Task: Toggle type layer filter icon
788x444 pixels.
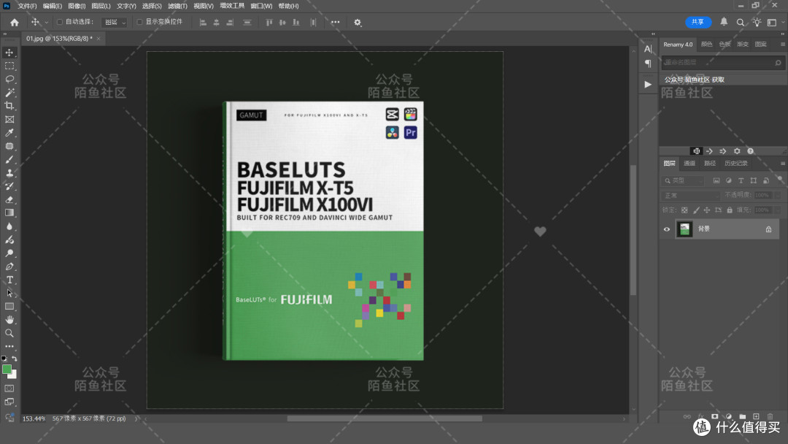Action: 741,180
